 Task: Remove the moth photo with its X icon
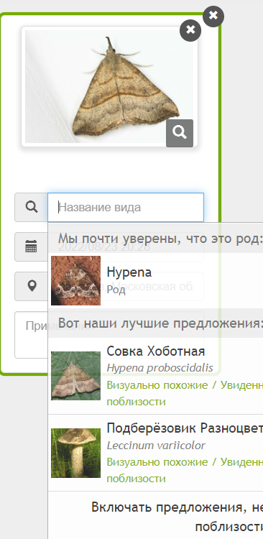(190, 30)
